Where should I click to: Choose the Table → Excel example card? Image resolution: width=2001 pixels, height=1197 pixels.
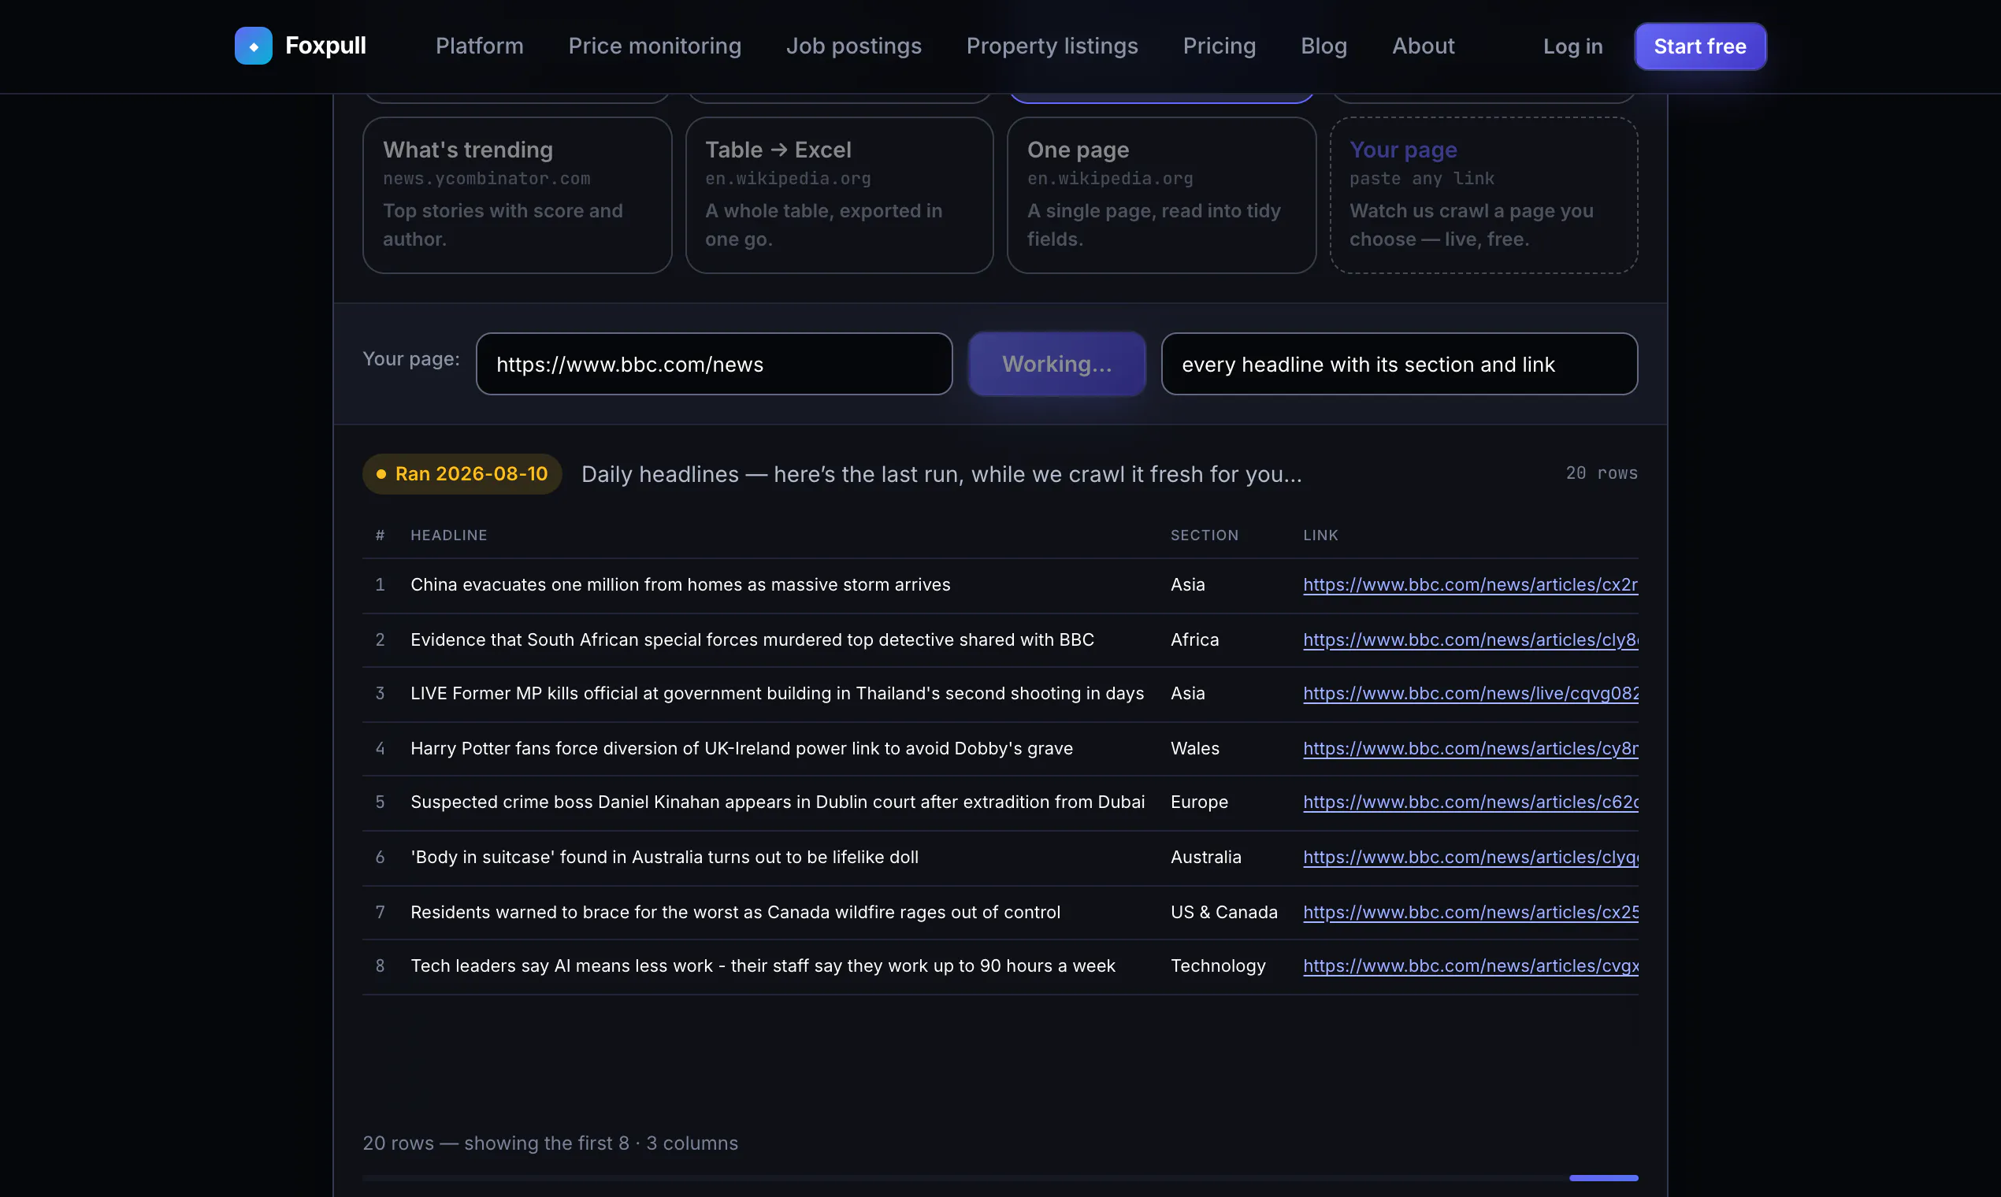(839, 195)
